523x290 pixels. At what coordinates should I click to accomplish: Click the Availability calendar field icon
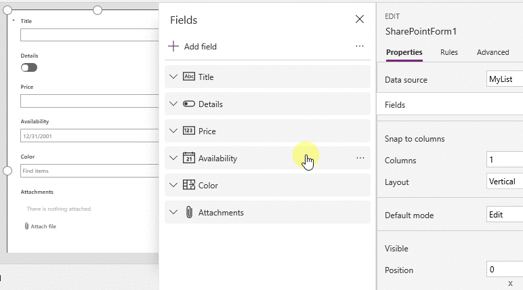189,158
